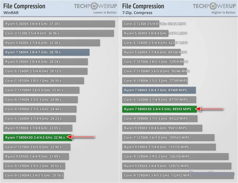Click the WinRAR subtitle under File Compression
Image resolution: width=238 pixels, height=183 pixels.
click(11, 13)
